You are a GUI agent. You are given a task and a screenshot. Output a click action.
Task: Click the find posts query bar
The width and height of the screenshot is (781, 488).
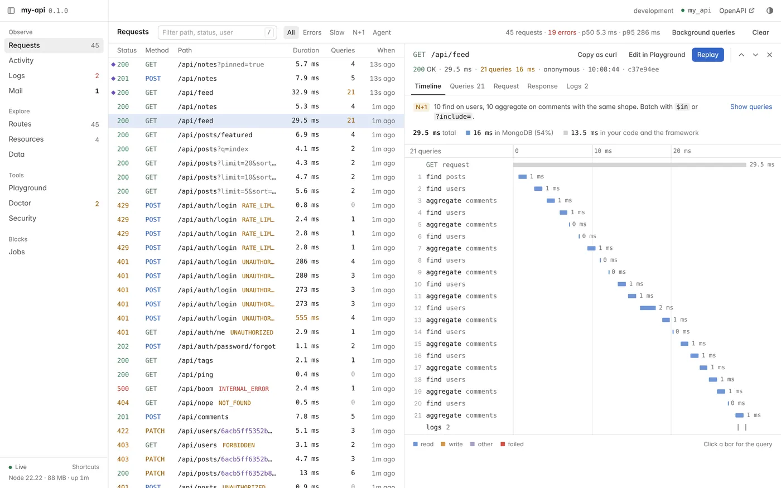[x=523, y=177]
